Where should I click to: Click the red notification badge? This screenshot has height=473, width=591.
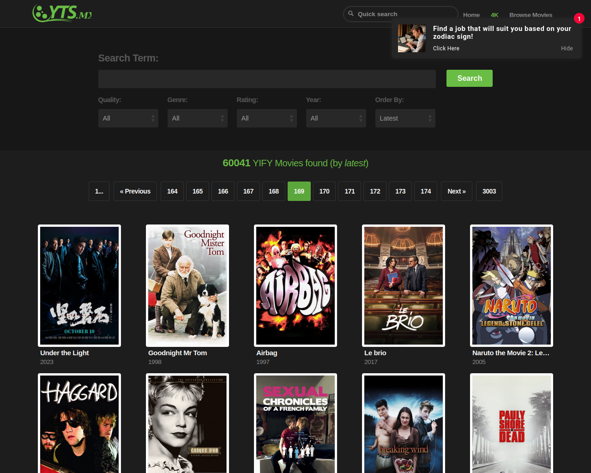coord(579,18)
